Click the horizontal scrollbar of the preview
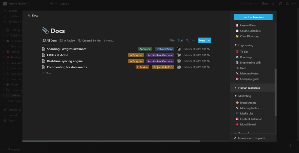Screen dimensions: 299x153 [x=111, y=141]
